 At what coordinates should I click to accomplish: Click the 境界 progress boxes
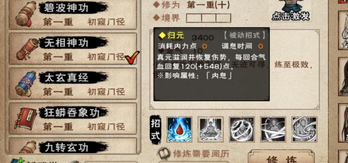point(208,18)
